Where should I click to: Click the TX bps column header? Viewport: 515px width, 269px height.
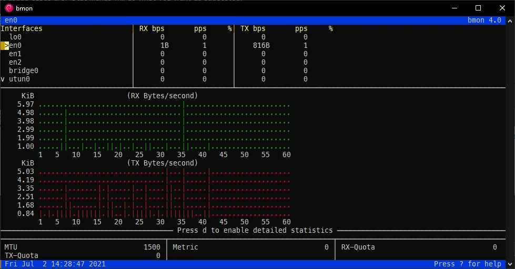253,28
